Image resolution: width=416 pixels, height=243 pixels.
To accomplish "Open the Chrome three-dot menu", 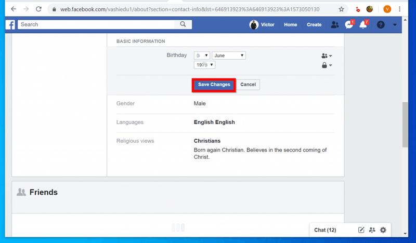I will (399, 9).
